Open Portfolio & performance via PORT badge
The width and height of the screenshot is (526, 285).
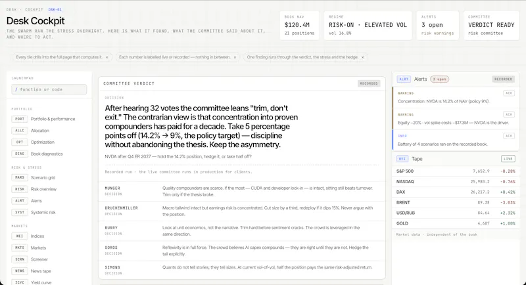point(20,119)
